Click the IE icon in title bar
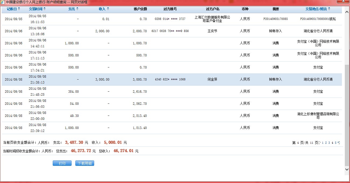 pyautogui.click(x=2, y=2)
